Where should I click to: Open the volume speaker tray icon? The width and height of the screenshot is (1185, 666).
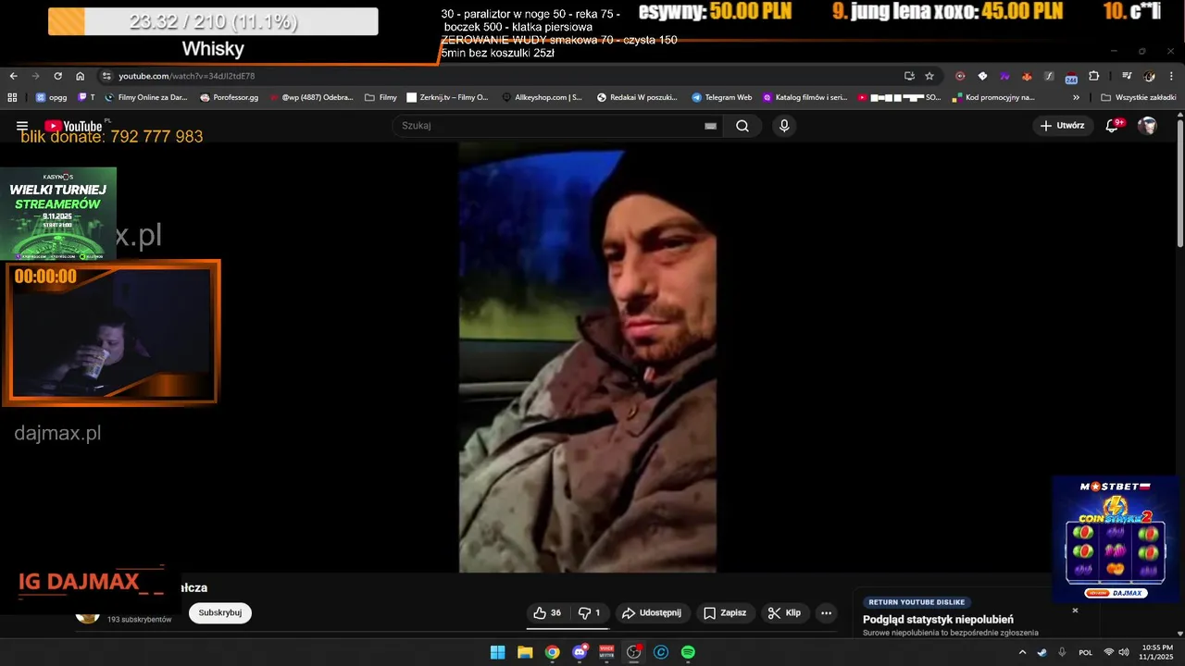pyautogui.click(x=1123, y=652)
